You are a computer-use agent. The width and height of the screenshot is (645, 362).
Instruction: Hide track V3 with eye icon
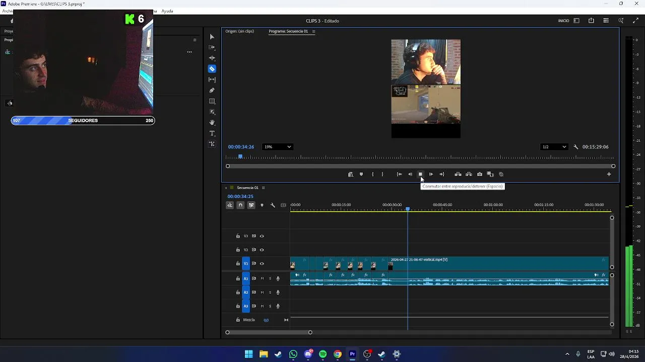(x=262, y=236)
